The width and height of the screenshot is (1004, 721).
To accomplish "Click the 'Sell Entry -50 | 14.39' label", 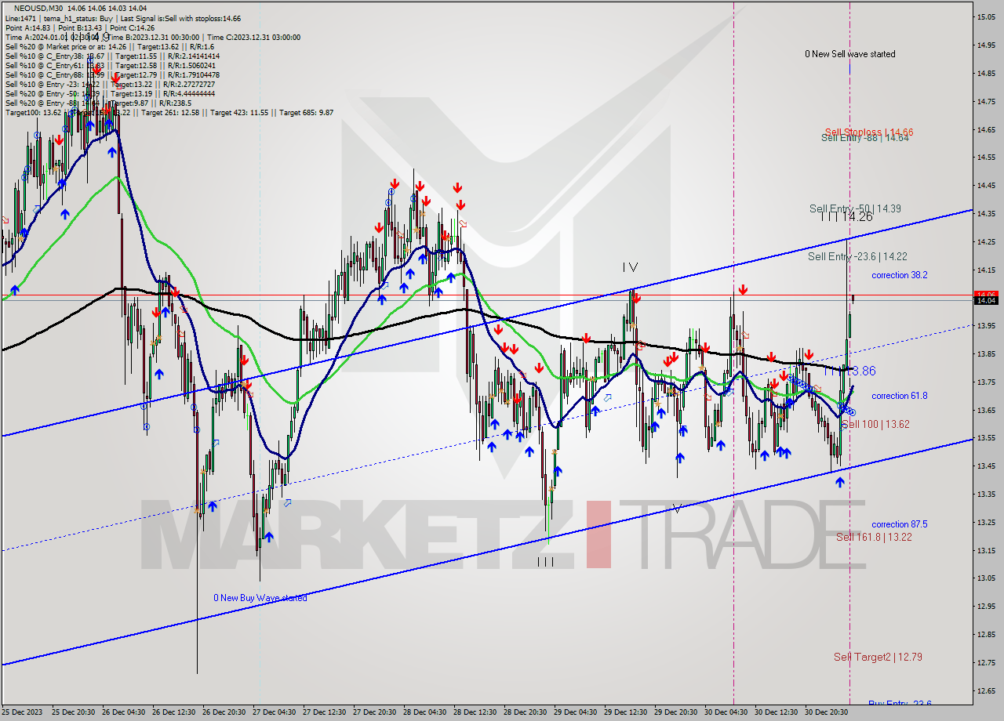I will 855,208.
